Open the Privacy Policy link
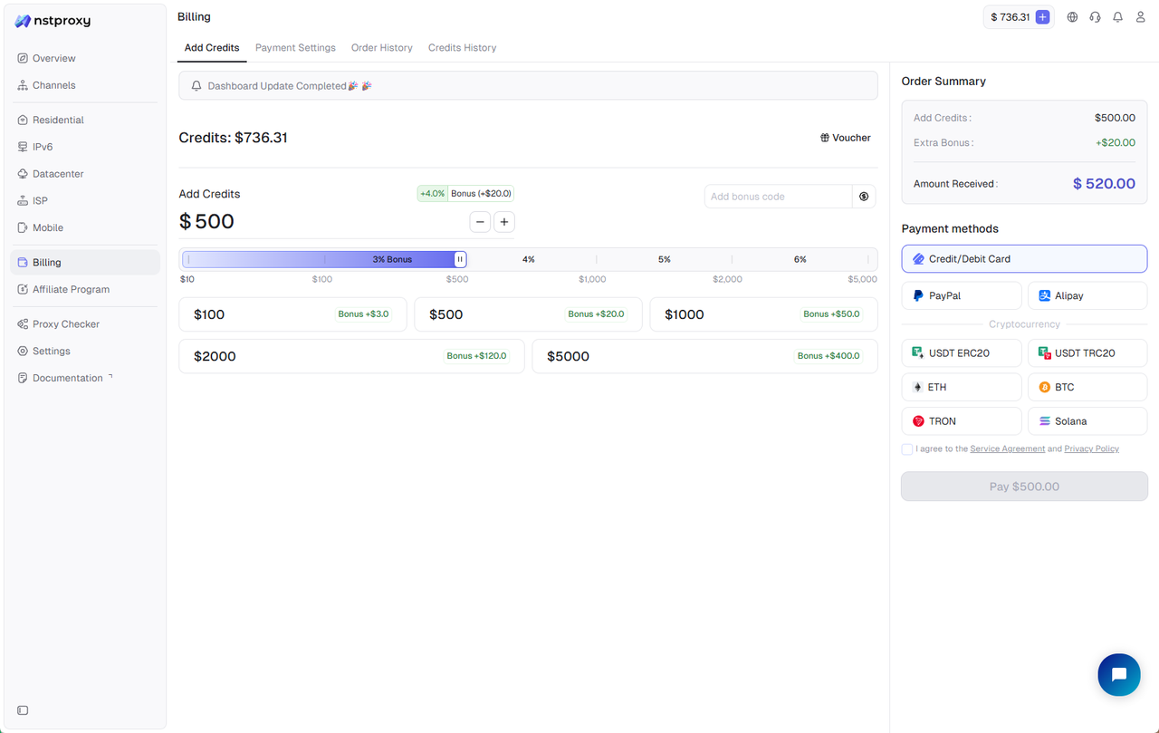Image resolution: width=1159 pixels, height=733 pixels. tap(1091, 449)
